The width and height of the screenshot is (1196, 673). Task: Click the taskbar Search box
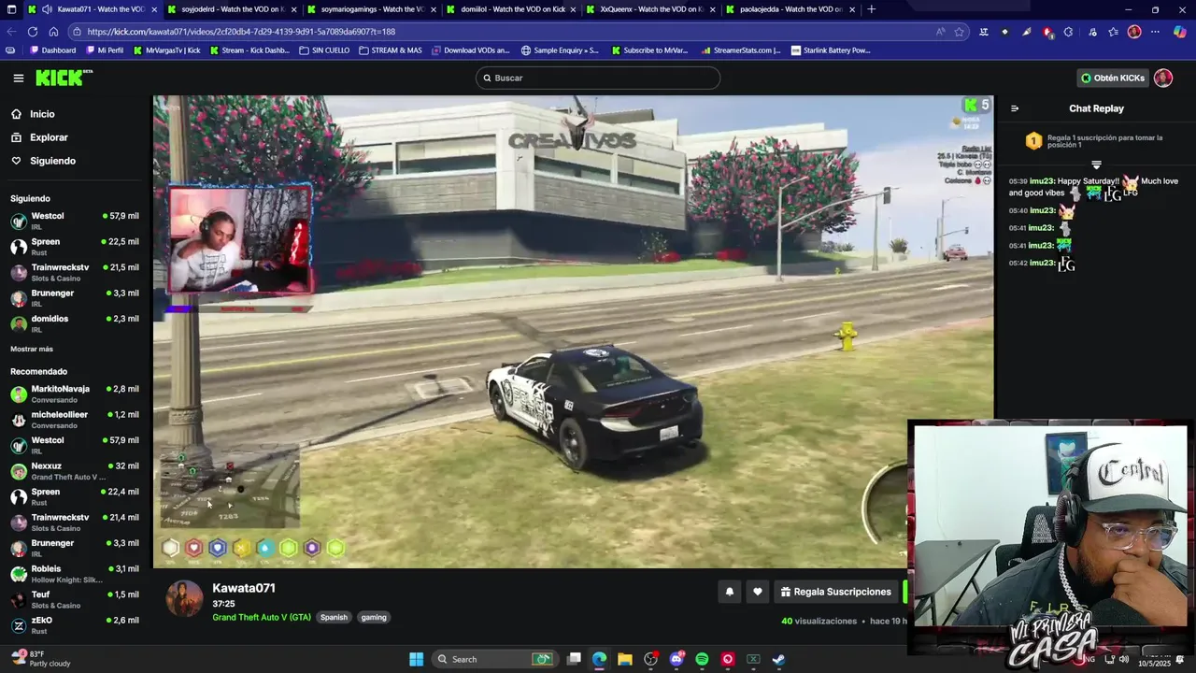(494, 659)
